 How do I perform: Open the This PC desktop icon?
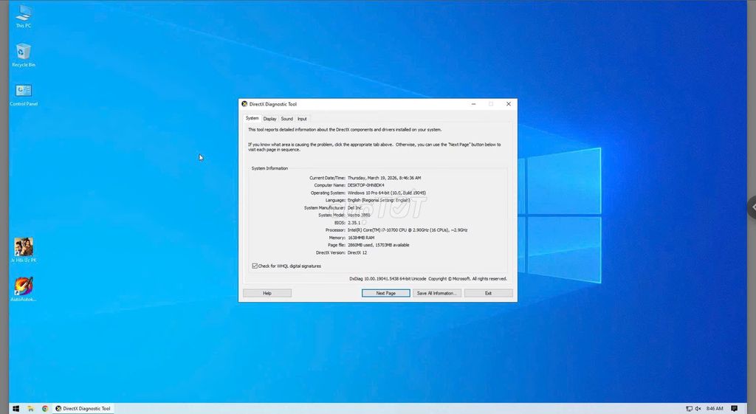[x=23, y=16]
